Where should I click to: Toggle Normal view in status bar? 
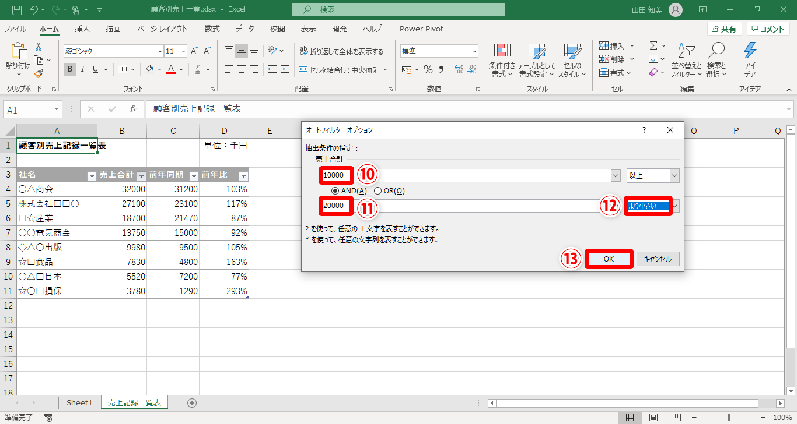tap(630, 417)
